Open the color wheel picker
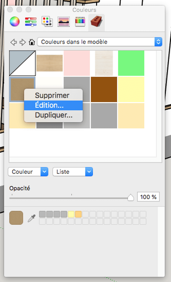This screenshot has width=171, height=282. (x=15, y=21)
